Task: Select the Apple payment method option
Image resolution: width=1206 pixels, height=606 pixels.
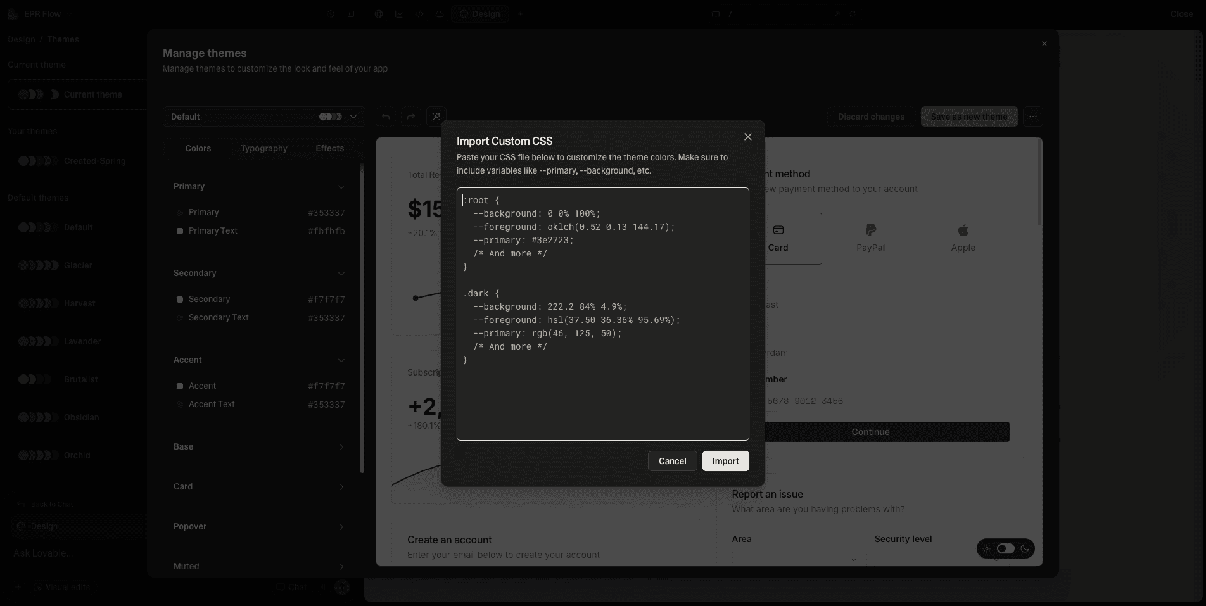Action: point(963,238)
